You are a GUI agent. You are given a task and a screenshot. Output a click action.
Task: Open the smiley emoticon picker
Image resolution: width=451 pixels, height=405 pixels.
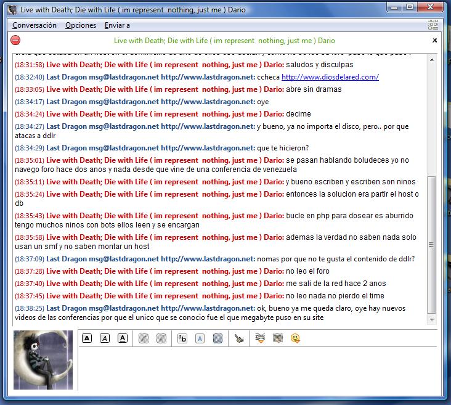click(x=295, y=338)
